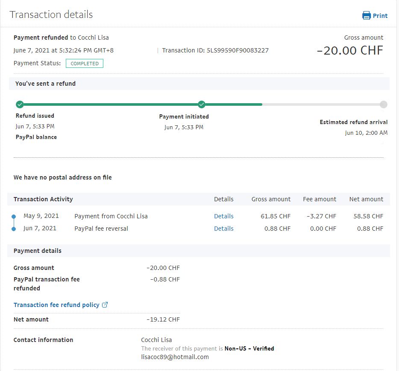Click external link icon beside refund policy

coord(105,305)
